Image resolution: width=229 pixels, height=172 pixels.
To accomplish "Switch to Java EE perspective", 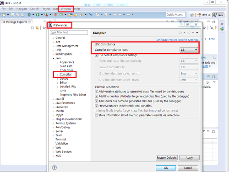I will coord(204,15).
